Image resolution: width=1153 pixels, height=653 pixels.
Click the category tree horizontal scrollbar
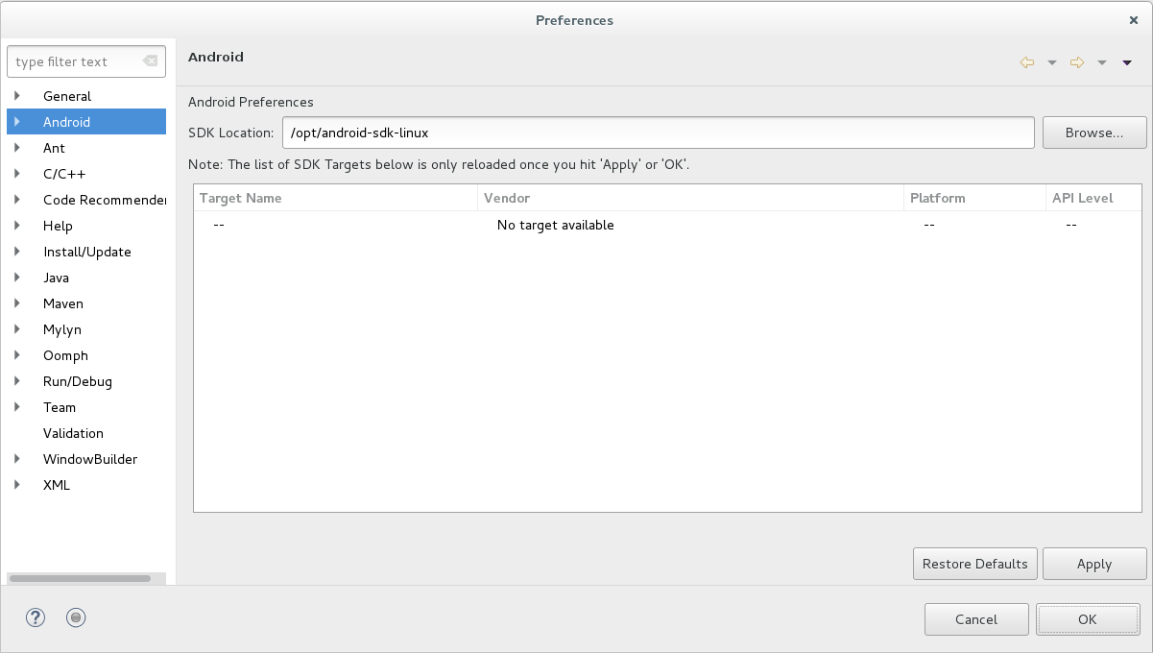80,578
